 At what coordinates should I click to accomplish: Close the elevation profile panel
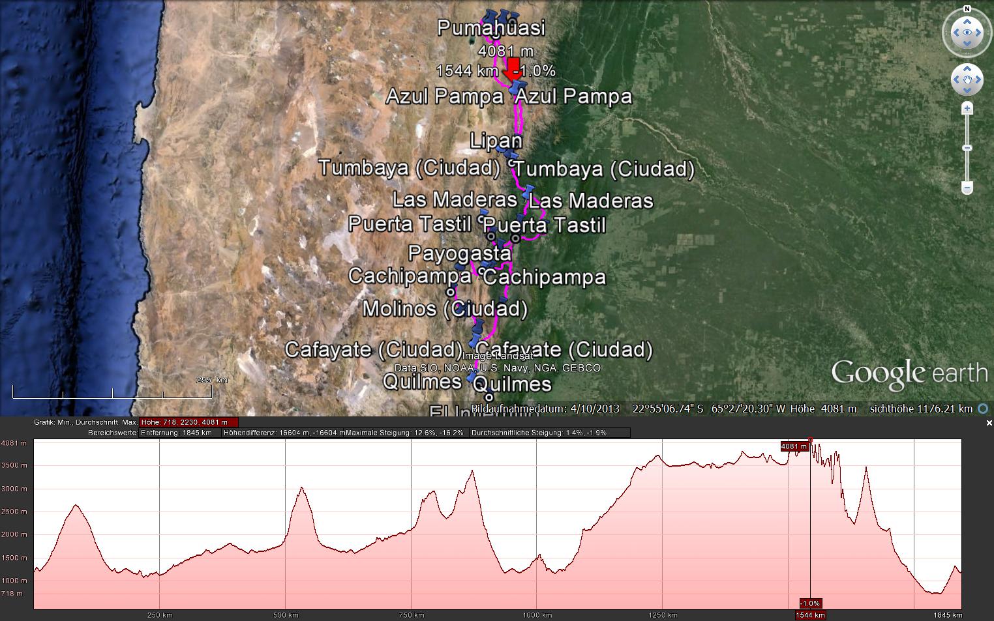[989, 423]
